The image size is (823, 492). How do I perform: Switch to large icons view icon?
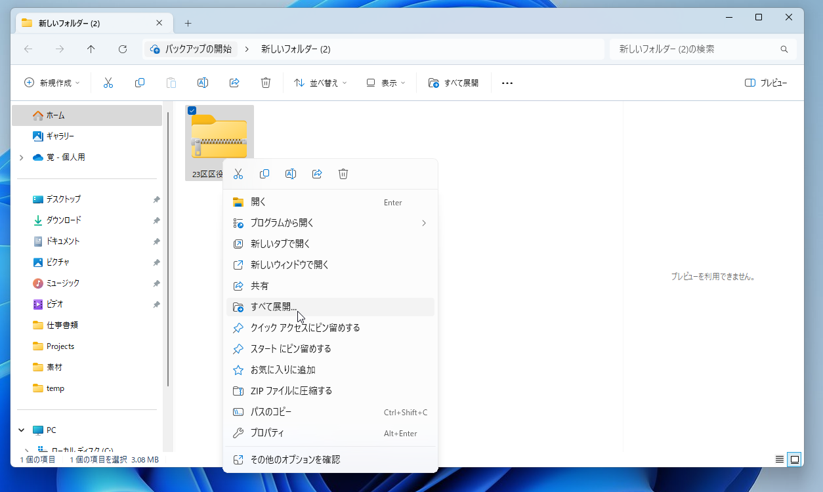click(795, 459)
